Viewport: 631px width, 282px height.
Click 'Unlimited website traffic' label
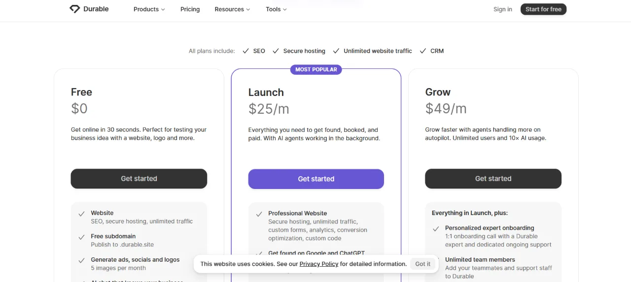click(378, 51)
